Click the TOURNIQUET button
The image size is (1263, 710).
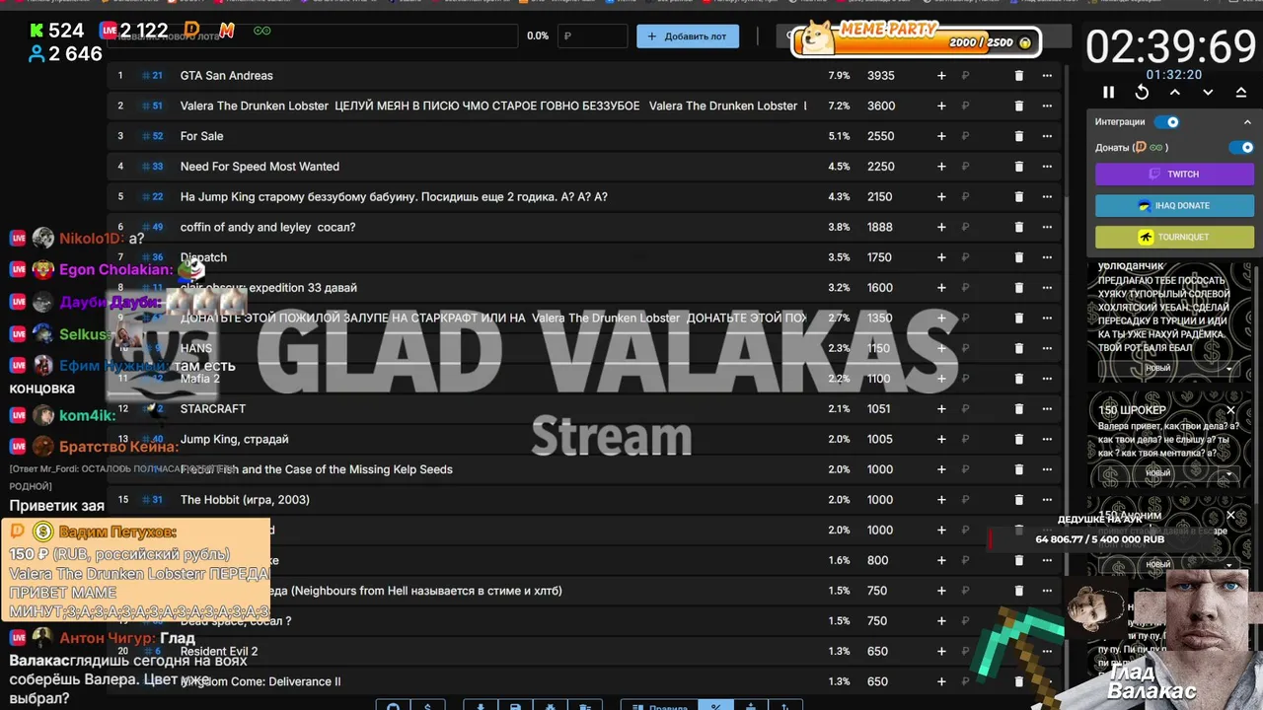click(x=1174, y=237)
